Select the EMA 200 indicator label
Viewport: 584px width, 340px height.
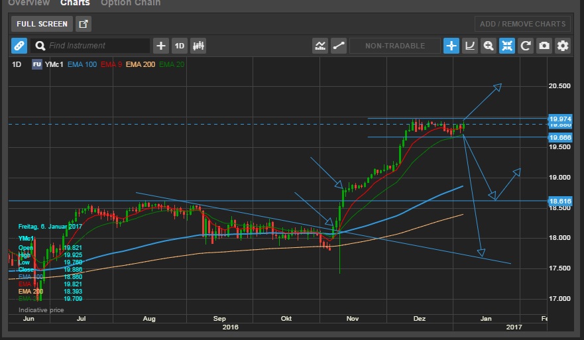141,64
